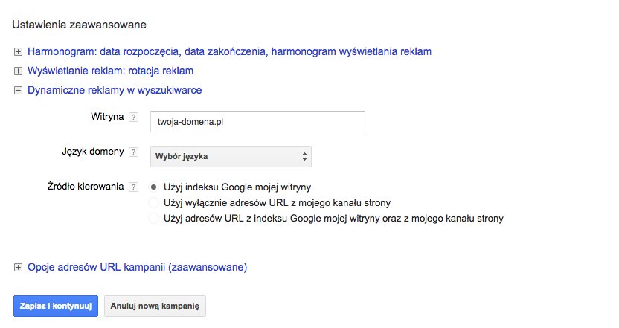Expand 'Wyświetlanie reklam: rotacja reklam' title link
Viewport: 619px width, 328px height.
pyautogui.click(x=110, y=71)
